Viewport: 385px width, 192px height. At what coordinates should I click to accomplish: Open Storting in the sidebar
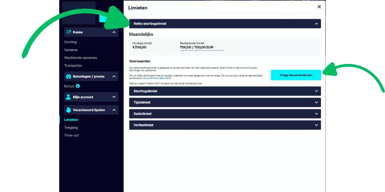point(70,42)
